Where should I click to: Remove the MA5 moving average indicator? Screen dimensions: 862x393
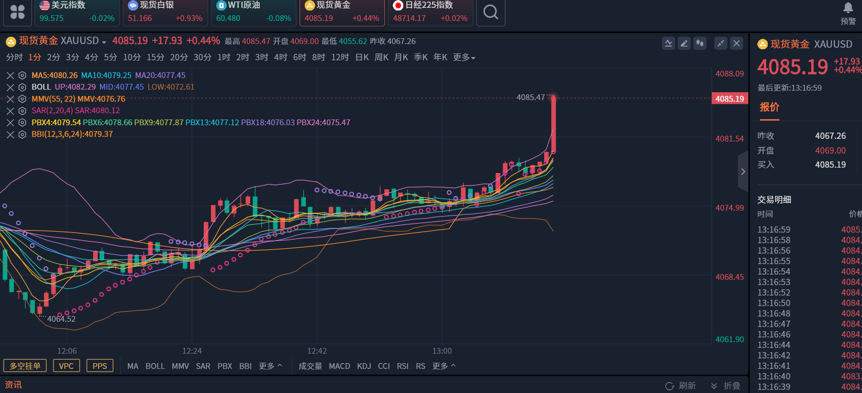tap(10, 75)
